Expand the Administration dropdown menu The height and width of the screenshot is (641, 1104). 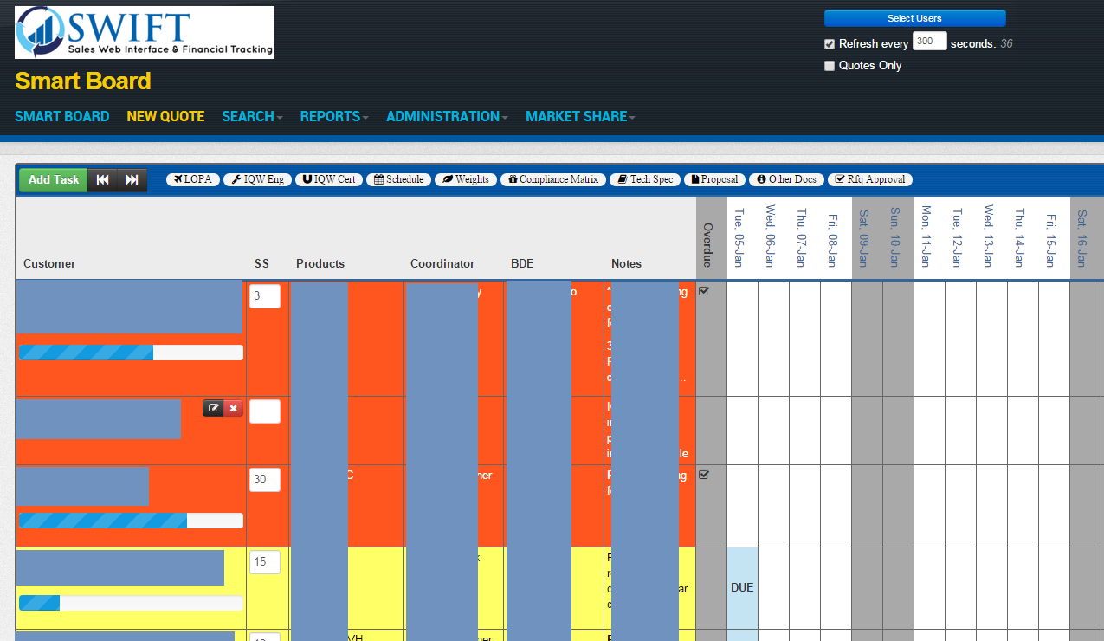click(x=447, y=116)
